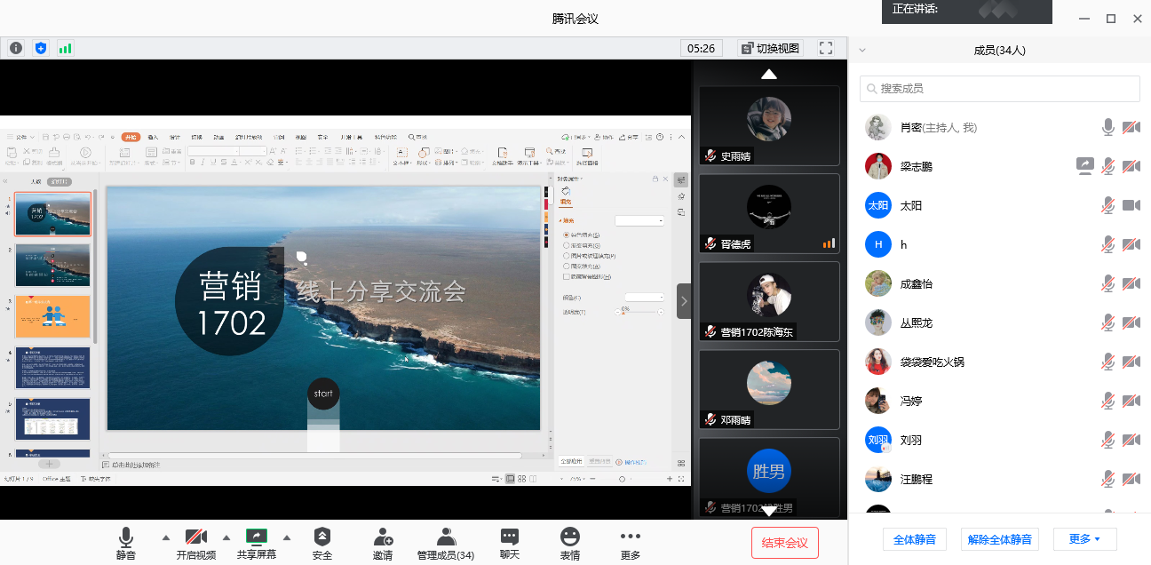
Task: Click the fullscreen icon in top bar
Action: point(826,48)
